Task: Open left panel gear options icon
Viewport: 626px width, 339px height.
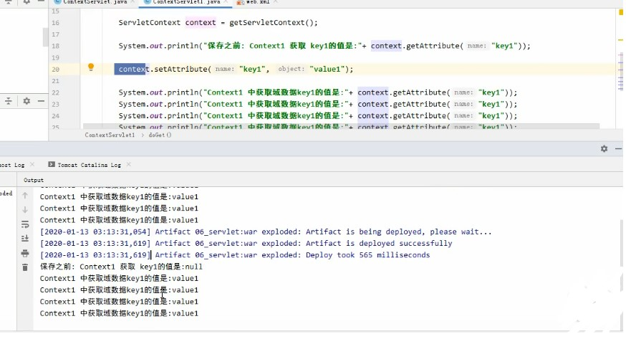Action: 27,101
